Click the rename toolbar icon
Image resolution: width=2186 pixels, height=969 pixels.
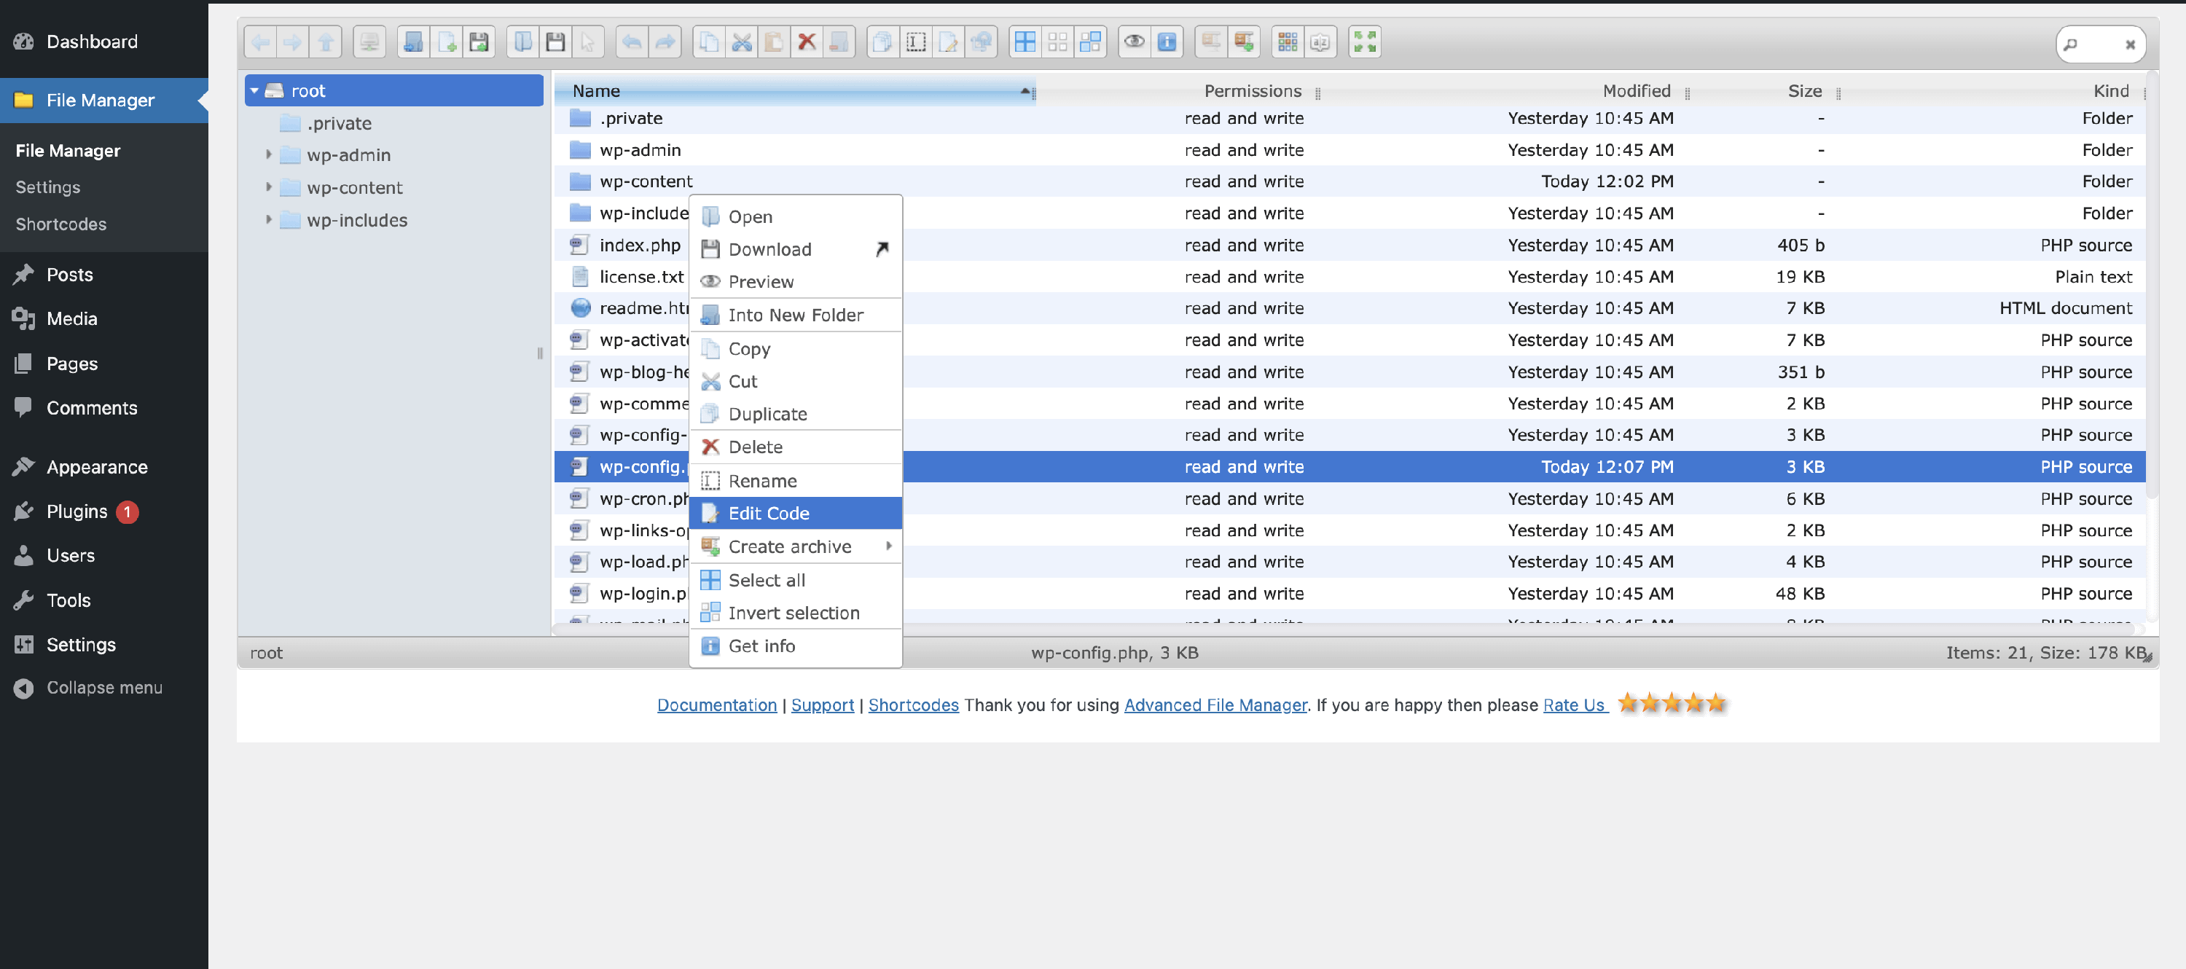[917, 42]
